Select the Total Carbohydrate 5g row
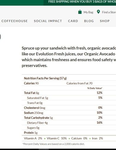The image size is (116, 150). [x=69, y=118]
